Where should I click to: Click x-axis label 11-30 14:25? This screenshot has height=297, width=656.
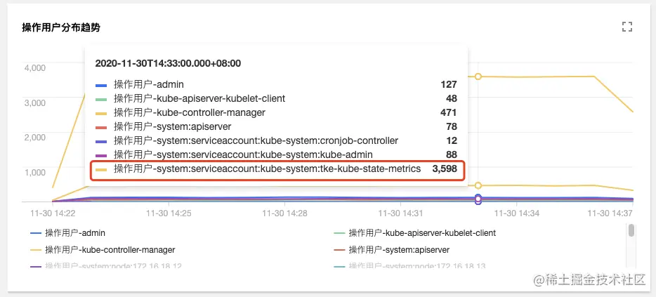click(x=169, y=213)
